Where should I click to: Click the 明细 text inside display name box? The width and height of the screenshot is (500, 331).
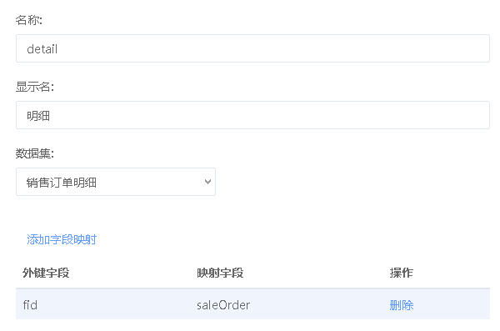pyautogui.click(x=38, y=116)
